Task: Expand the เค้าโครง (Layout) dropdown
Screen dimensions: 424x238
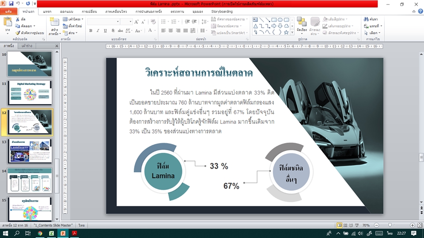Action: click(73, 19)
